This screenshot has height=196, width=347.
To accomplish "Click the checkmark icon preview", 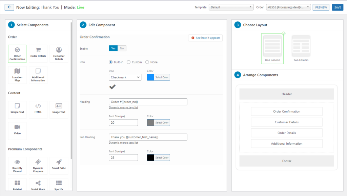I will 113,87.
